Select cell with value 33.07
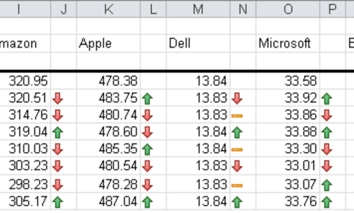This screenshot has width=354, height=213. [288, 184]
